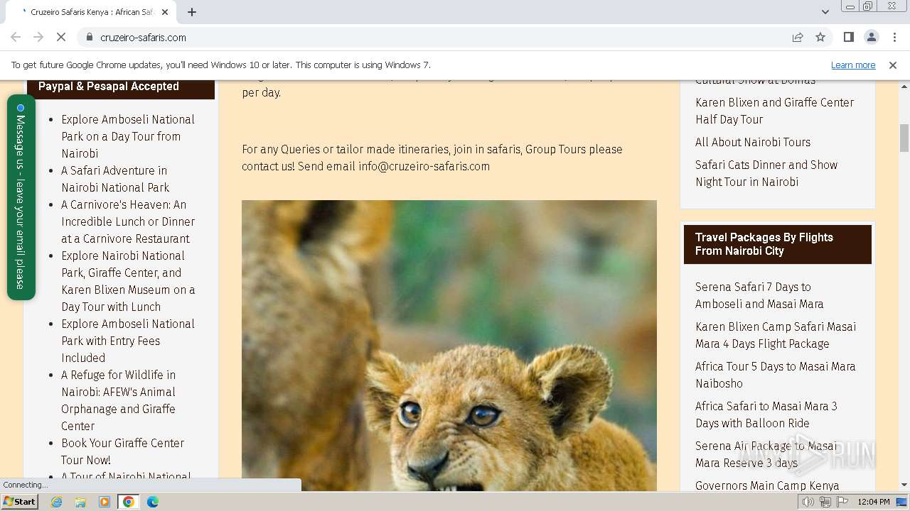The height and width of the screenshot is (511, 910).
Task: Open Explore Amboseli National Park Day Tour link
Action: (128, 136)
